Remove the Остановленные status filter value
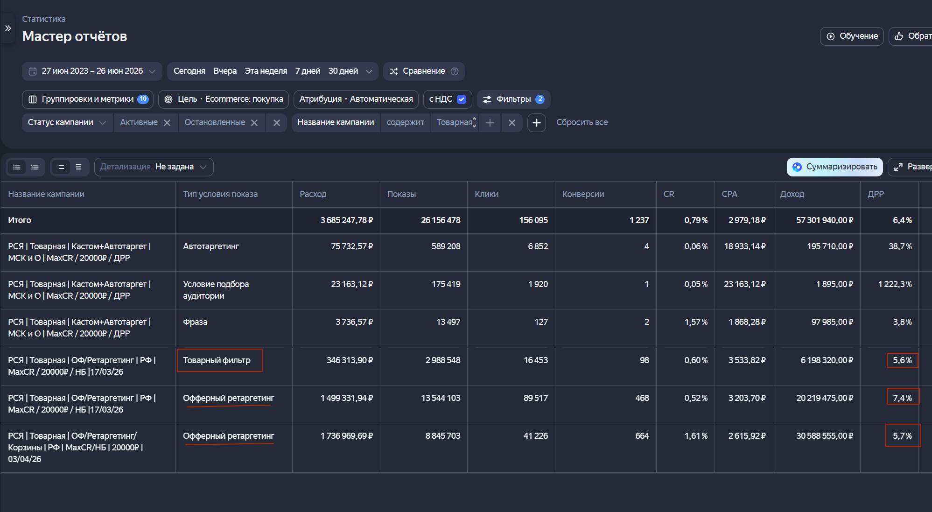932x512 pixels. [254, 122]
